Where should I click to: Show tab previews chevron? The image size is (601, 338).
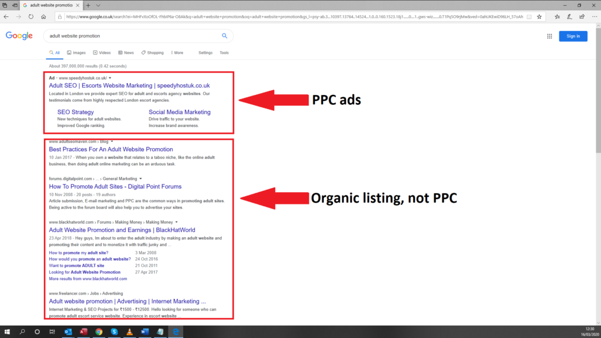point(98,5)
